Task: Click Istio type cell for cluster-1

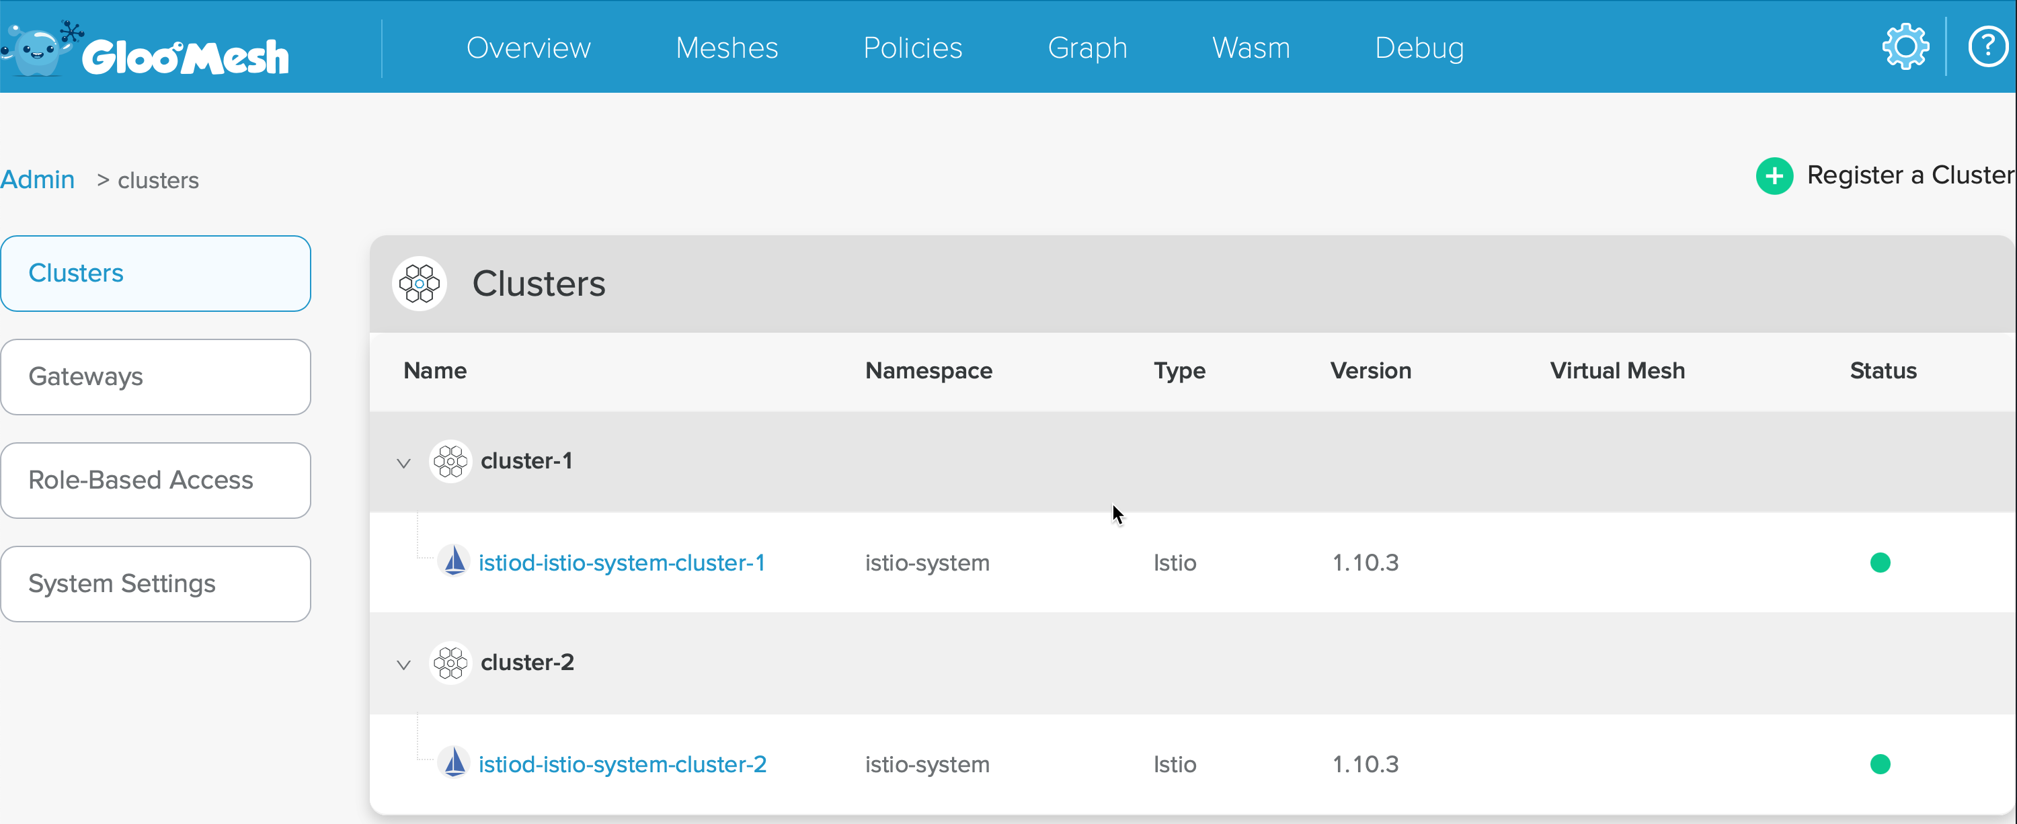Action: coord(1175,563)
